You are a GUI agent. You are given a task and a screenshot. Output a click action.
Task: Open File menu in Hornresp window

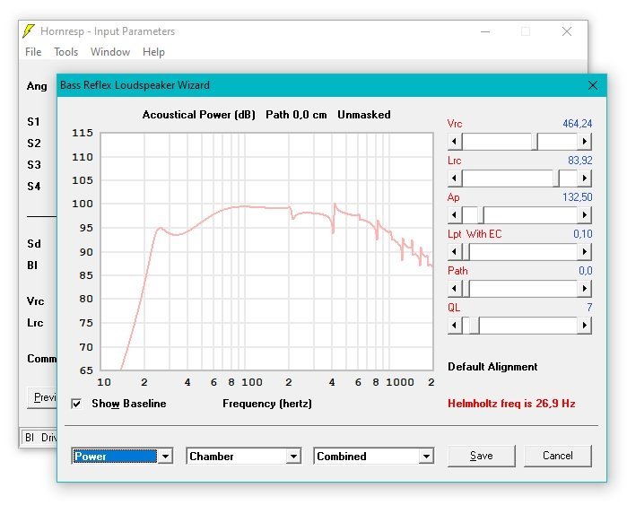pyautogui.click(x=33, y=52)
